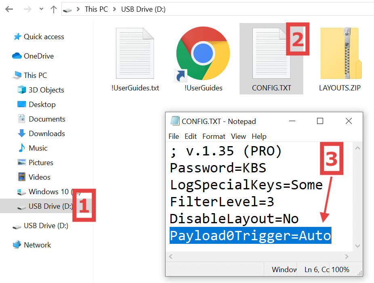The width and height of the screenshot is (374, 283).
Task: Open the LAYOUTS.ZIP archive icon
Action: (341, 53)
